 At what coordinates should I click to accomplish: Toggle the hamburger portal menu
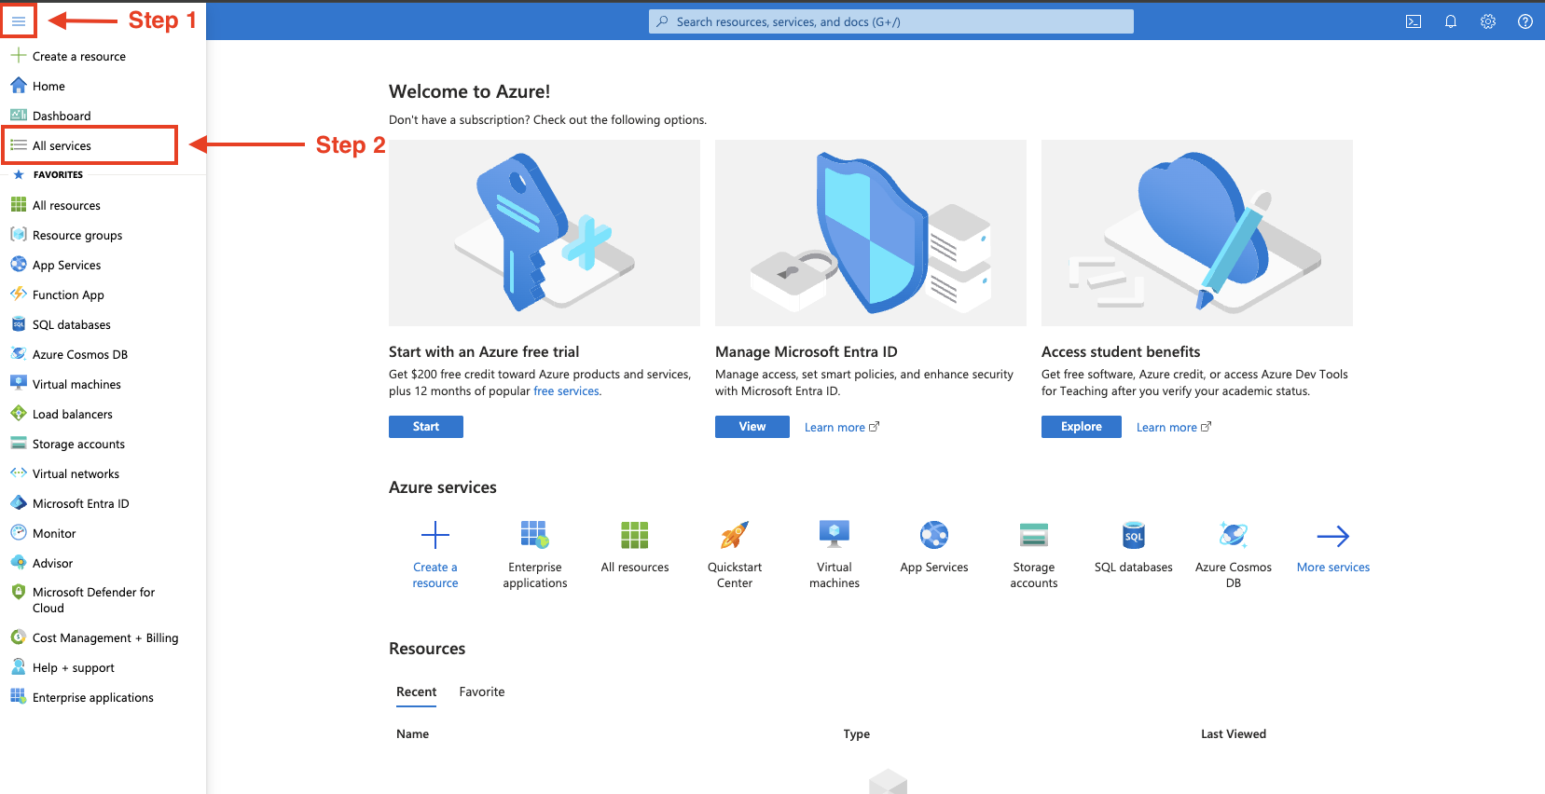19,21
